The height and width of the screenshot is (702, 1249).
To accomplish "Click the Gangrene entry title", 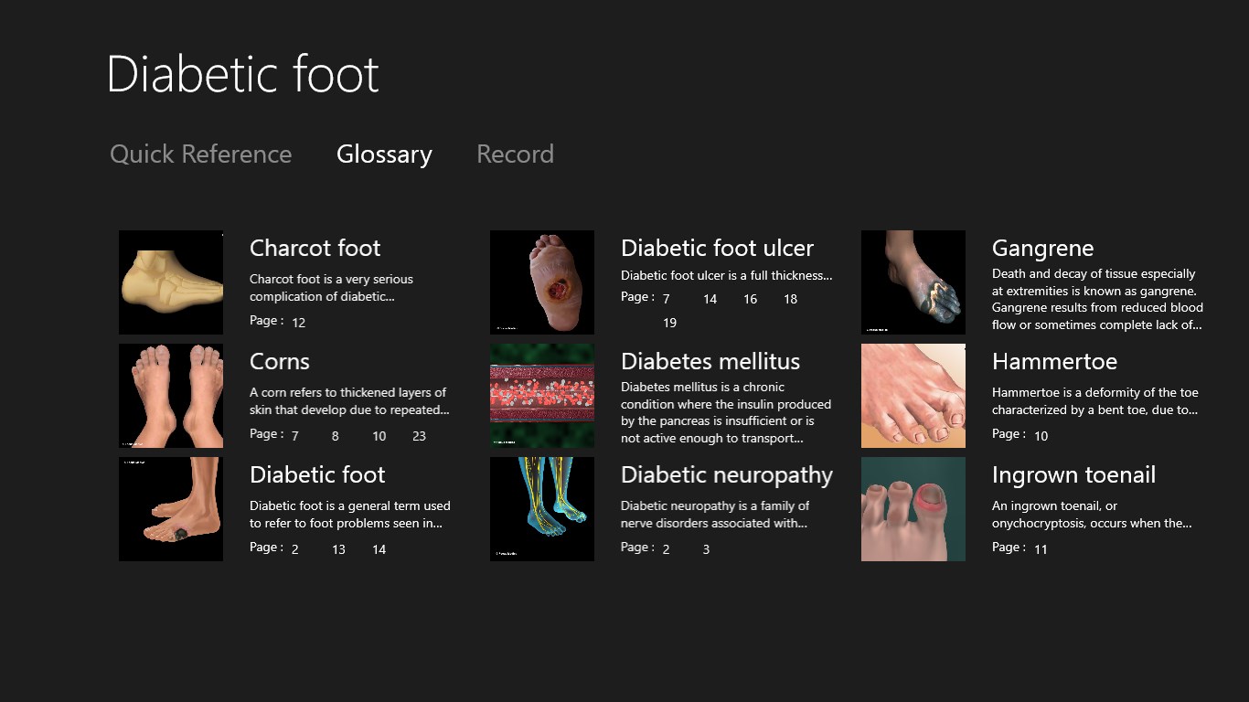I will (1042, 249).
